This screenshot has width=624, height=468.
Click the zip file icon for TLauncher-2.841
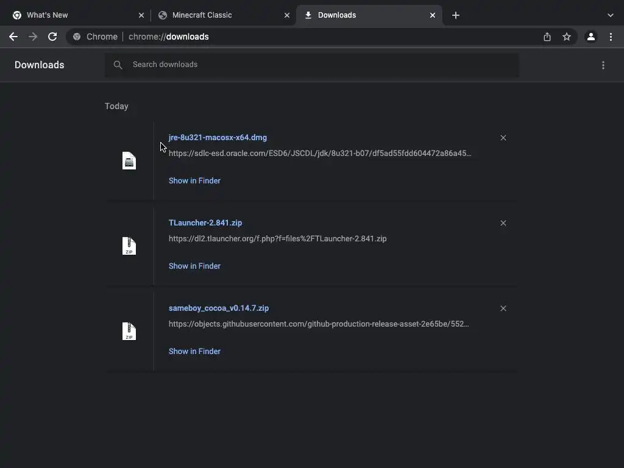pyautogui.click(x=129, y=246)
